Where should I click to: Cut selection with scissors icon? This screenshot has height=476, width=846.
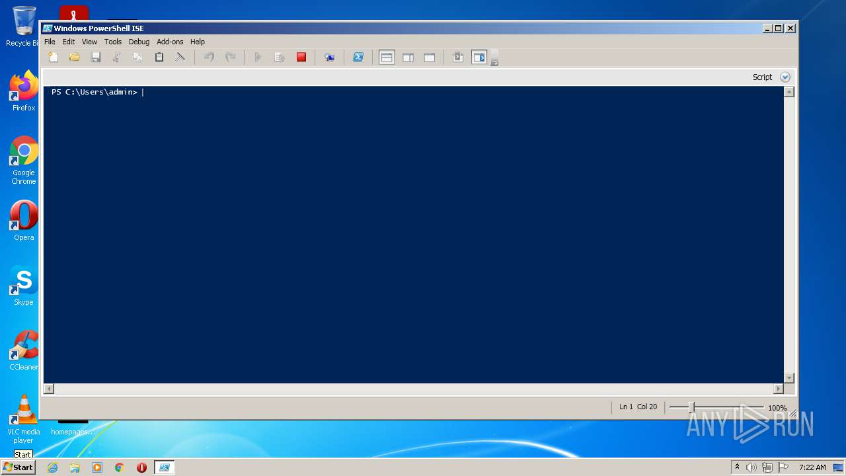(117, 58)
